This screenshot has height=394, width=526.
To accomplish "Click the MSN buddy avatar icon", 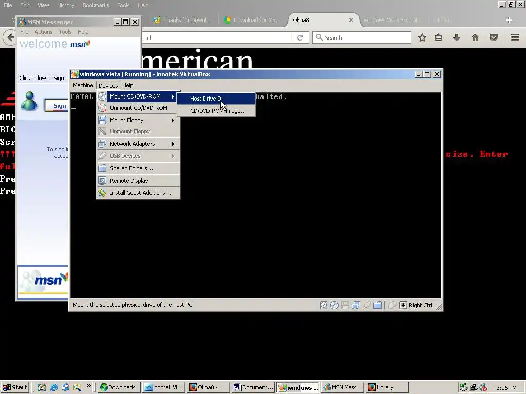I will [29, 101].
